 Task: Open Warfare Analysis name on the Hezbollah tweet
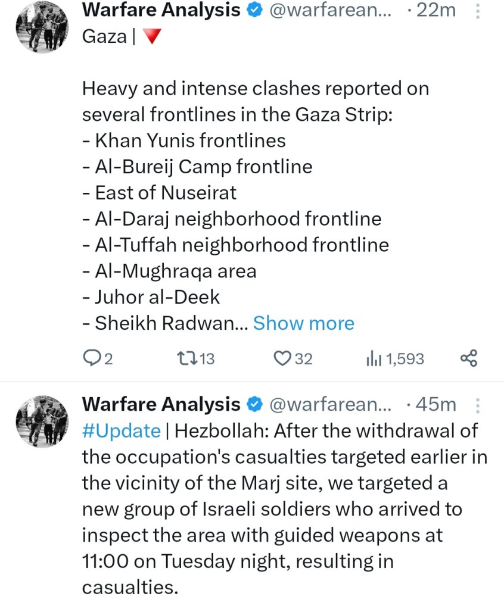[x=161, y=405]
